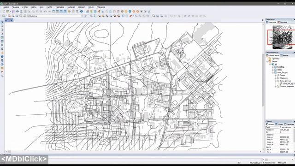Toggle visibility checkbox of building layer
295x166 pixels.
276,67
